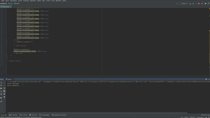Open the View menu
Screen dimensions: 210x118
click(x=7, y=1)
